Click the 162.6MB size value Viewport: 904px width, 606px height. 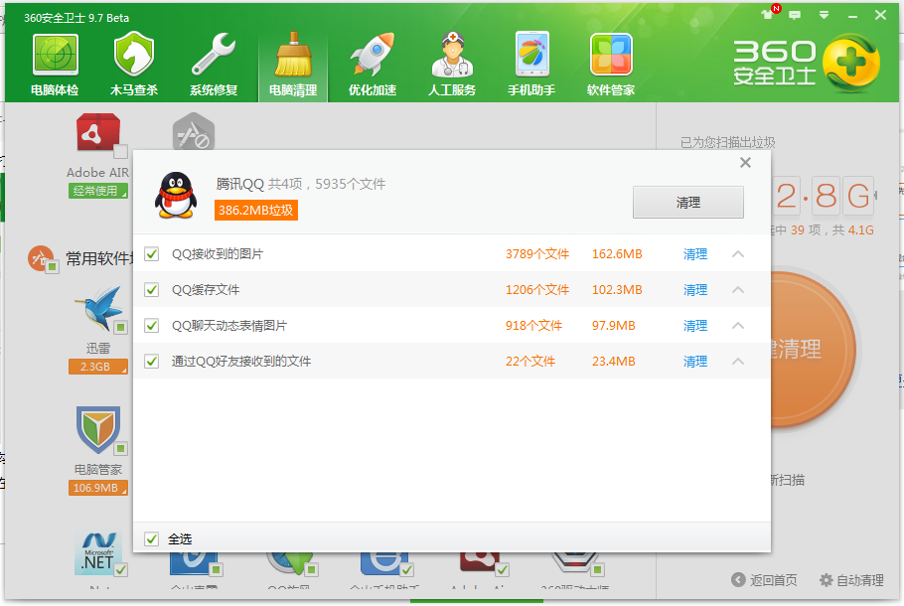[x=617, y=253]
